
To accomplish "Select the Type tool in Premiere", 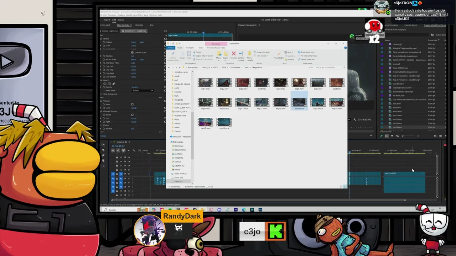I will click(x=103, y=166).
